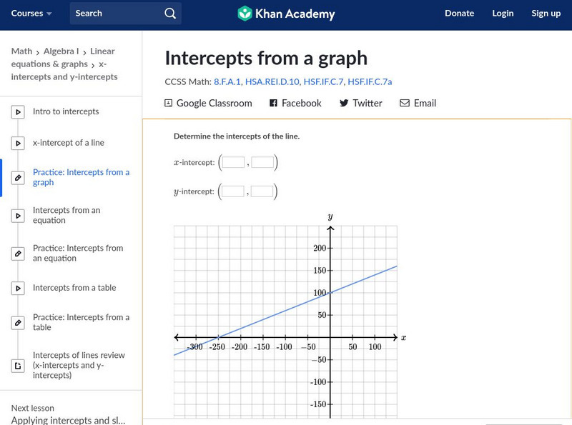Click pencil icon for Practice: Intercepts from a table
Viewport: 572px width, 425px height.
(19, 323)
